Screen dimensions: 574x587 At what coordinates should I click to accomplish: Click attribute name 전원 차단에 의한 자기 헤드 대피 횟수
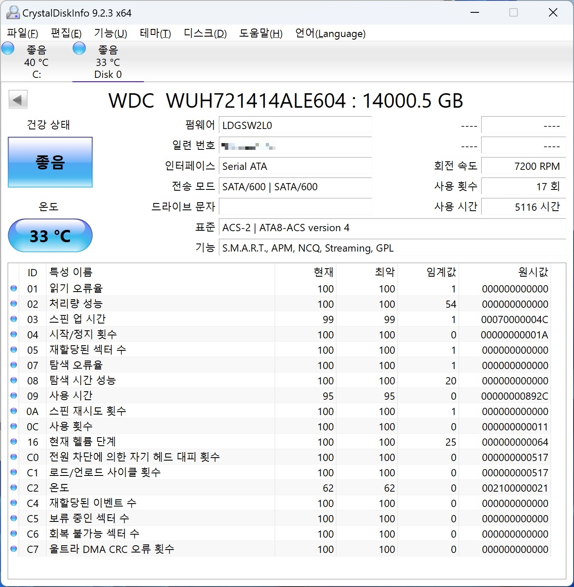[135, 457]
